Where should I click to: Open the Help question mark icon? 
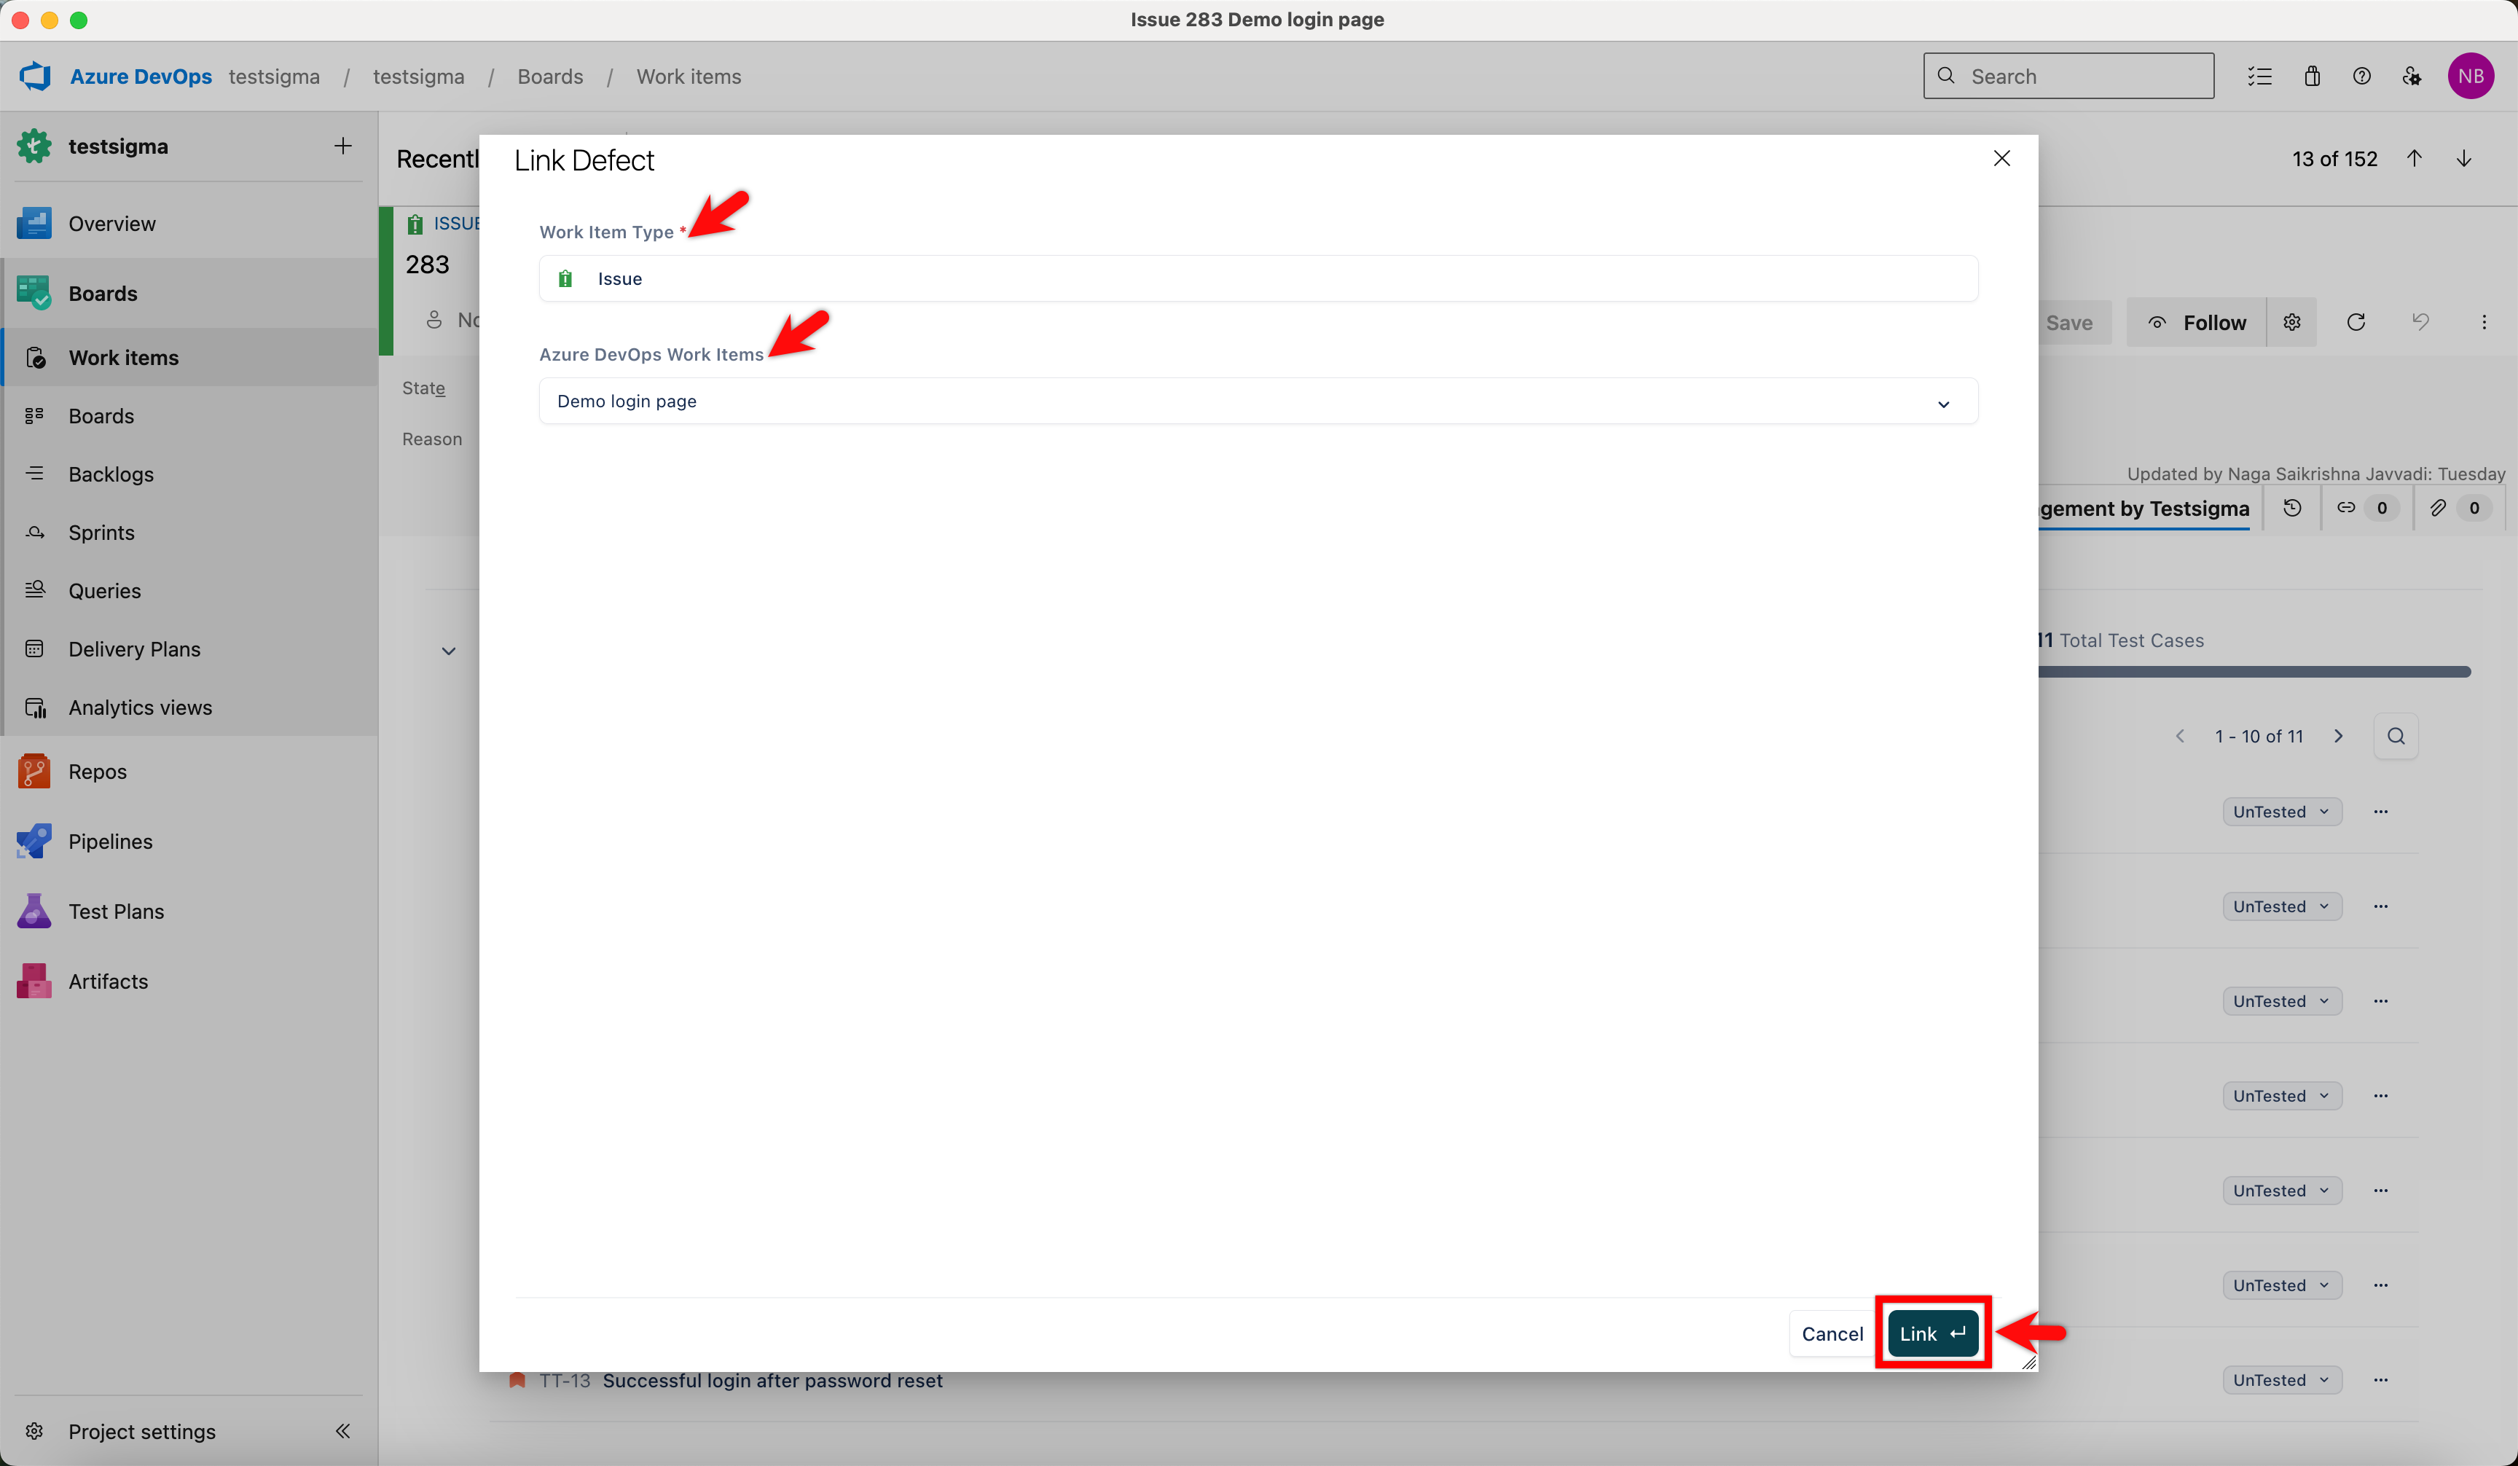click(x=2362, y=76)
